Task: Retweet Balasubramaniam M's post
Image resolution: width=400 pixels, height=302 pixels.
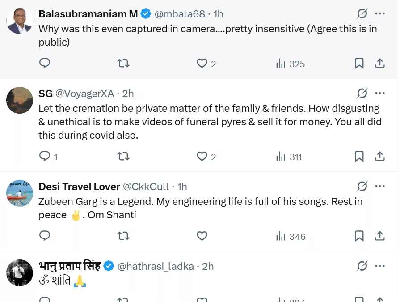Action: click(123, 64)
